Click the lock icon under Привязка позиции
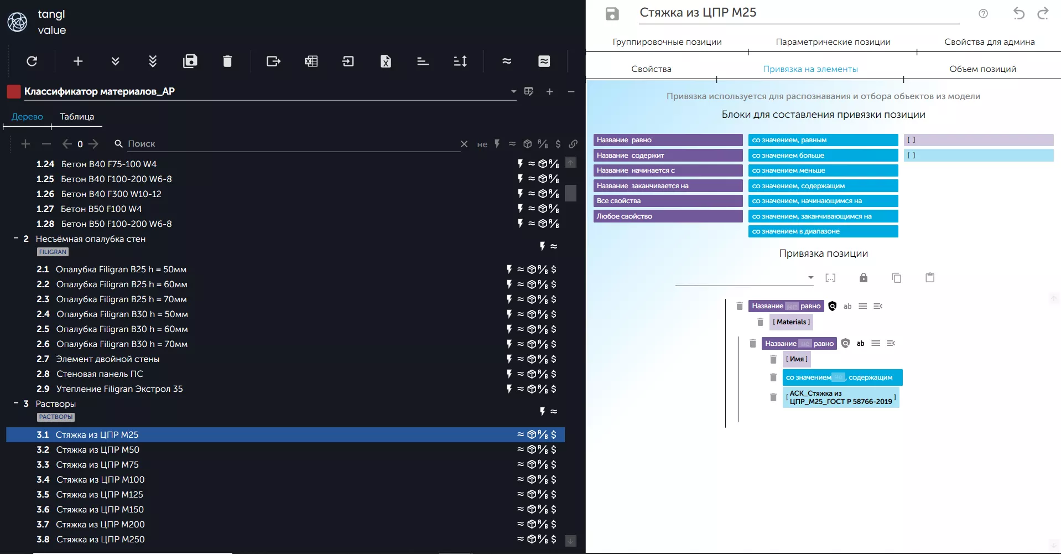Viewport: 1061px width, 554px height. [x=863, y=278]
